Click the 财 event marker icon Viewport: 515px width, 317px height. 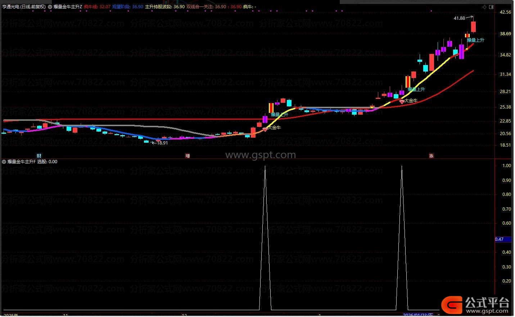39,156
